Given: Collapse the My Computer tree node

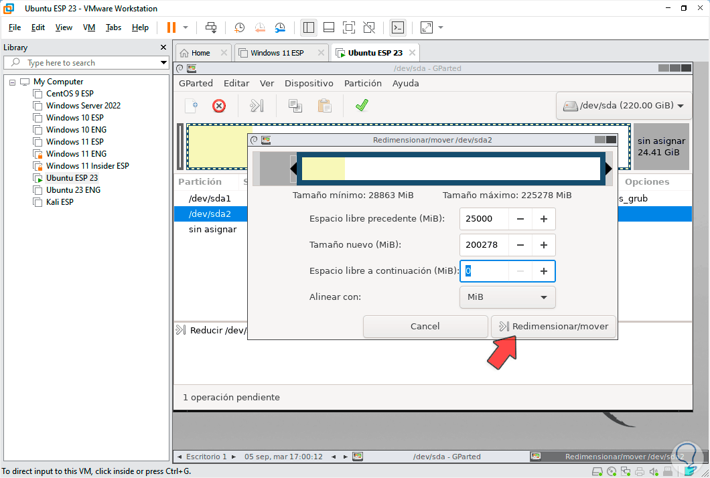Looking at the screenshot, I should (12, 82).
